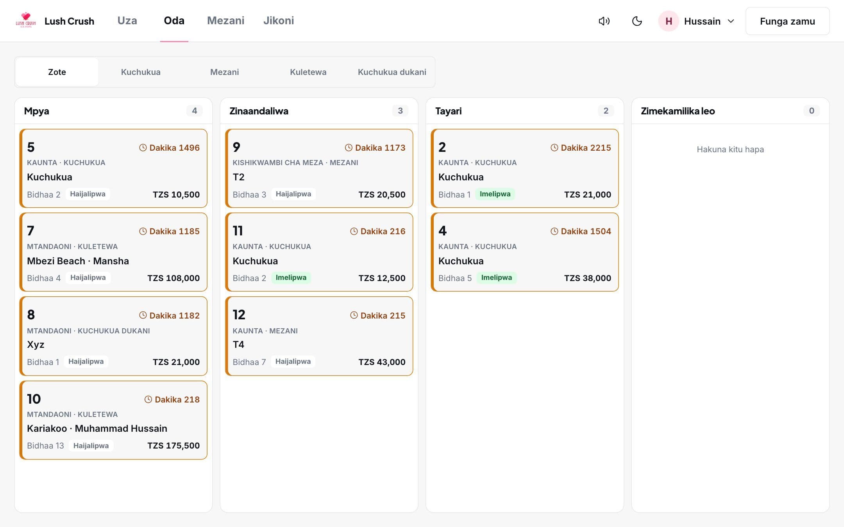Open Kariakoo · Muhammad Hussain order card
844x527 pixels.
(x=113, y=420)
